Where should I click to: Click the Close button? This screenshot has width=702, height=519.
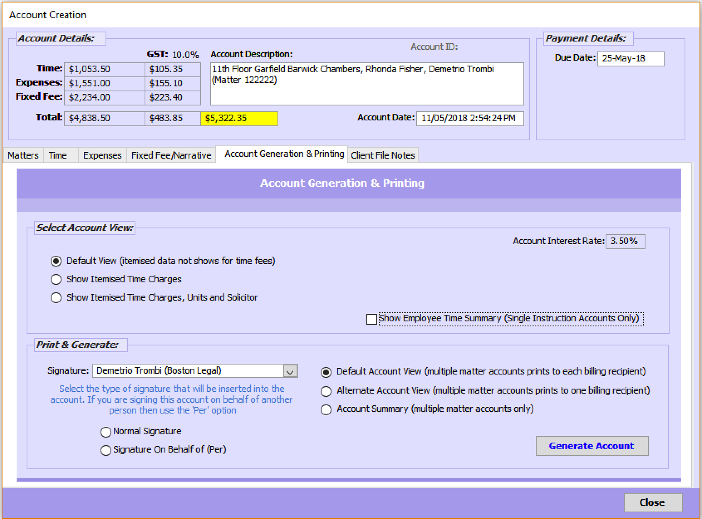[x=653, y=502]
